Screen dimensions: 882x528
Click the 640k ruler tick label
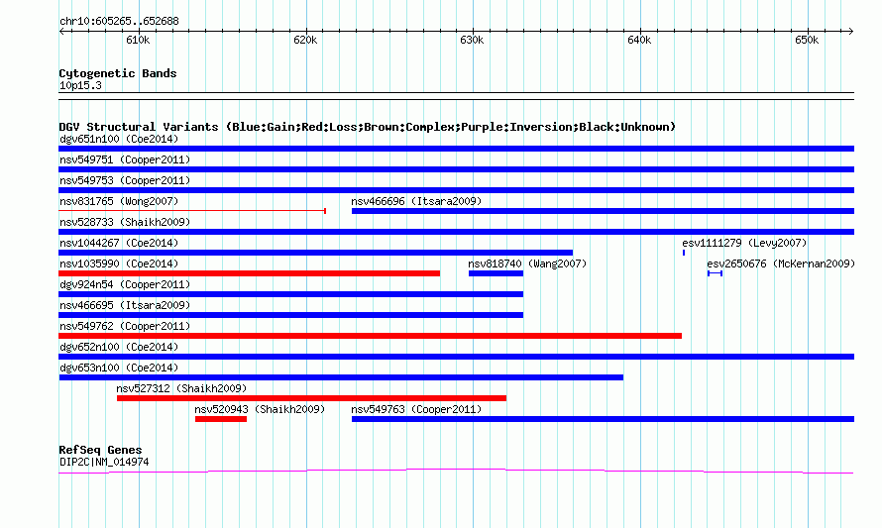[639, 40]
